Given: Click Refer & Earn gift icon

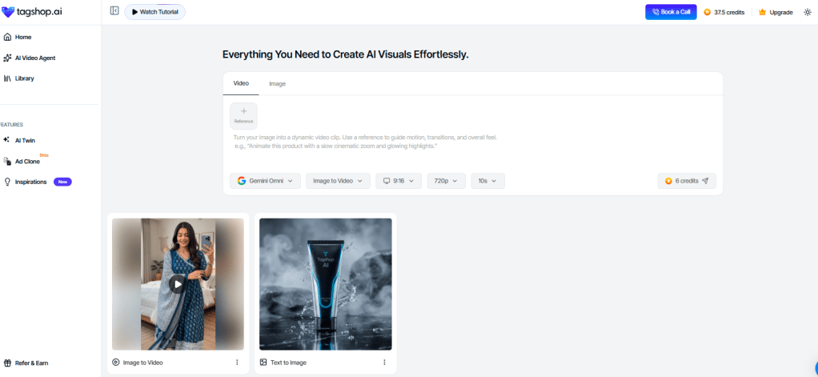Looking at the screenshot, I should pyautogui.click(x=7, y=363).
